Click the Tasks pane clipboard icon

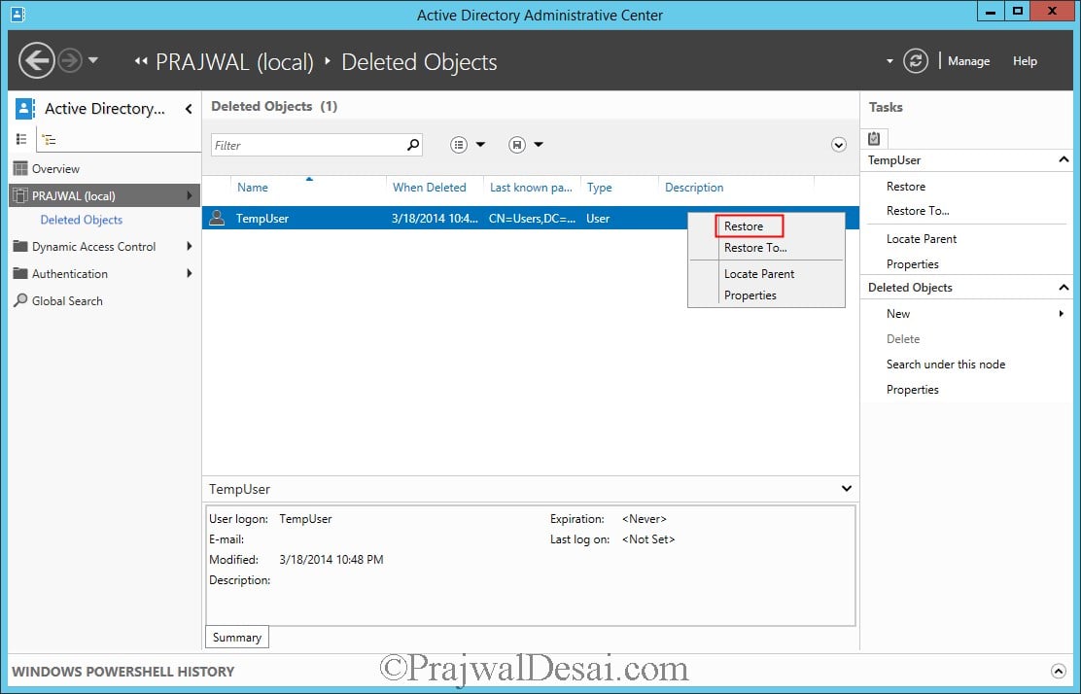(x=874, y=139)
